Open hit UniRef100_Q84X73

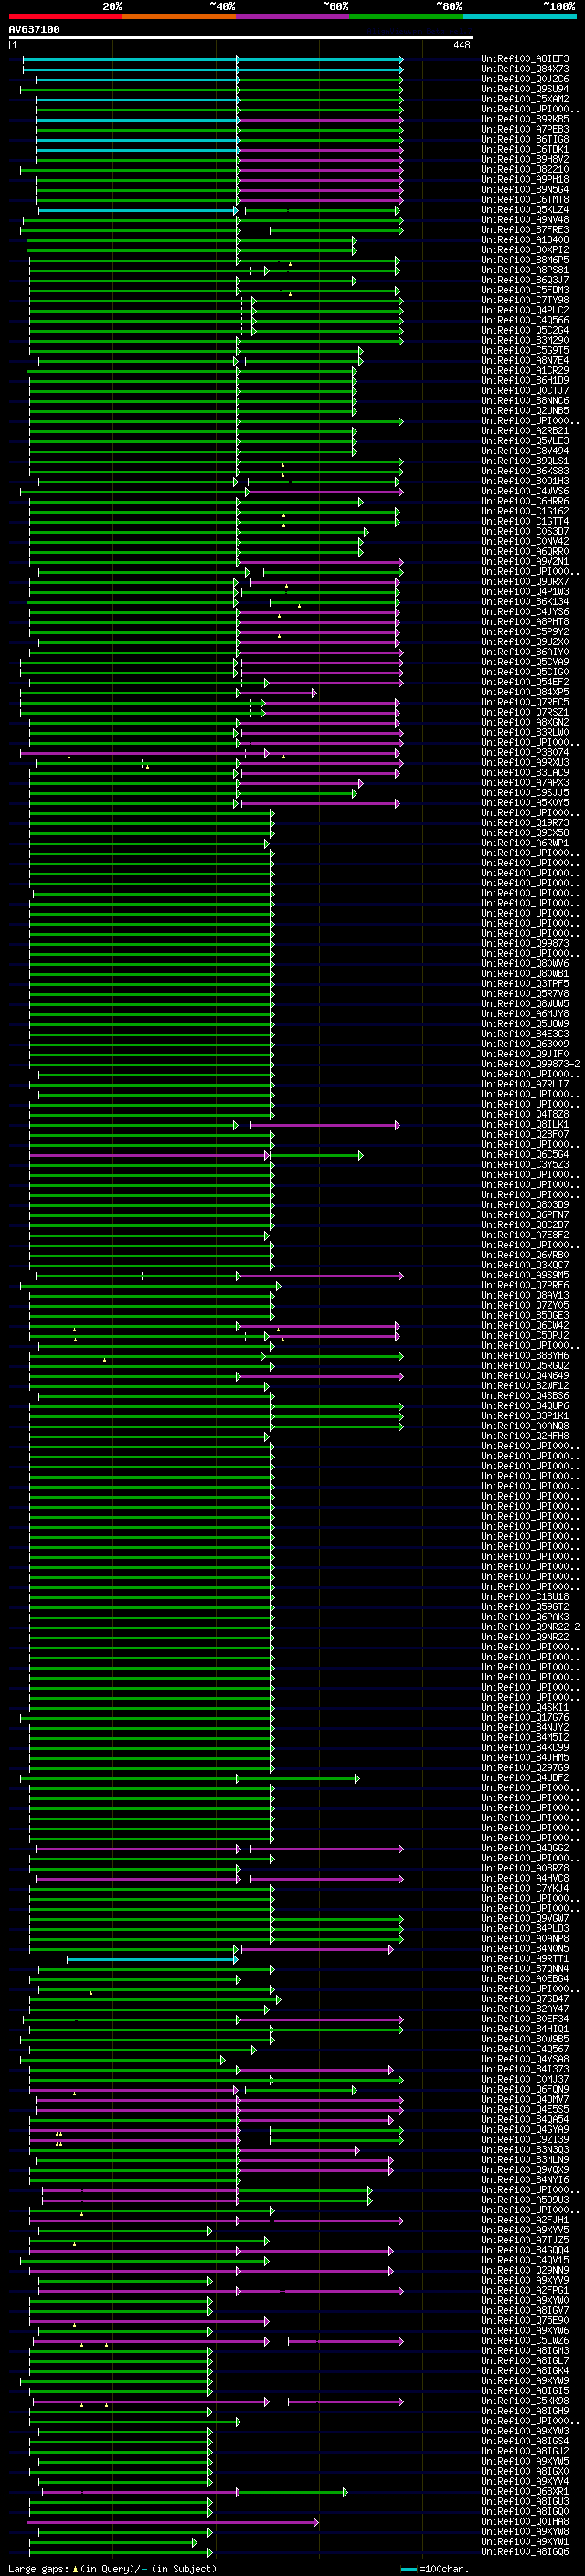coord(525,69)
